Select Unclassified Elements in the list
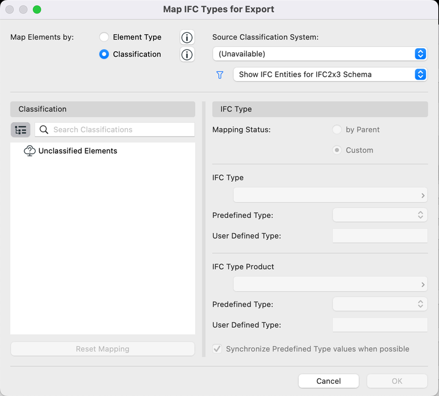Screen dimensions: 439x396 [x=77, y=151]
